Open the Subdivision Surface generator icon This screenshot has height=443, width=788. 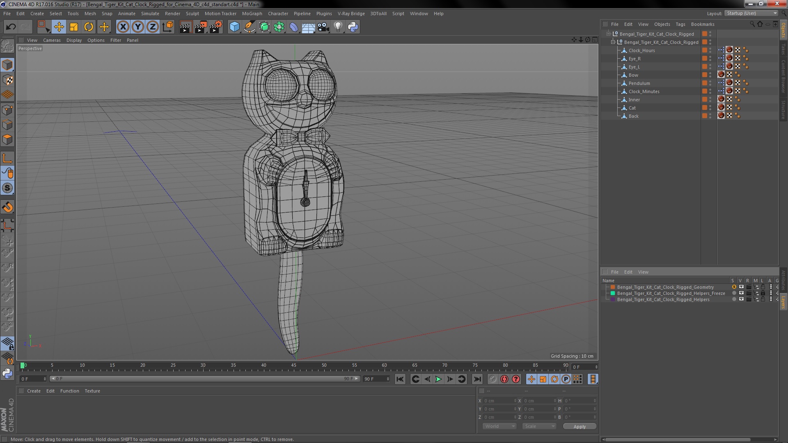pyautogui.click(x=264, y=27)
